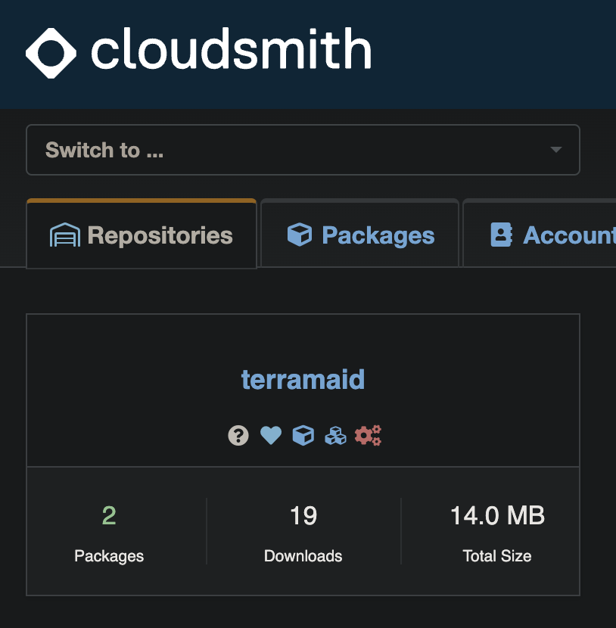Click the 'Packages' stat label
This screenshot has height=628, width=616.
(109, 556)
